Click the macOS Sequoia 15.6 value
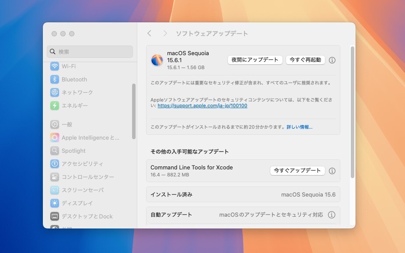 coord(308,194)
